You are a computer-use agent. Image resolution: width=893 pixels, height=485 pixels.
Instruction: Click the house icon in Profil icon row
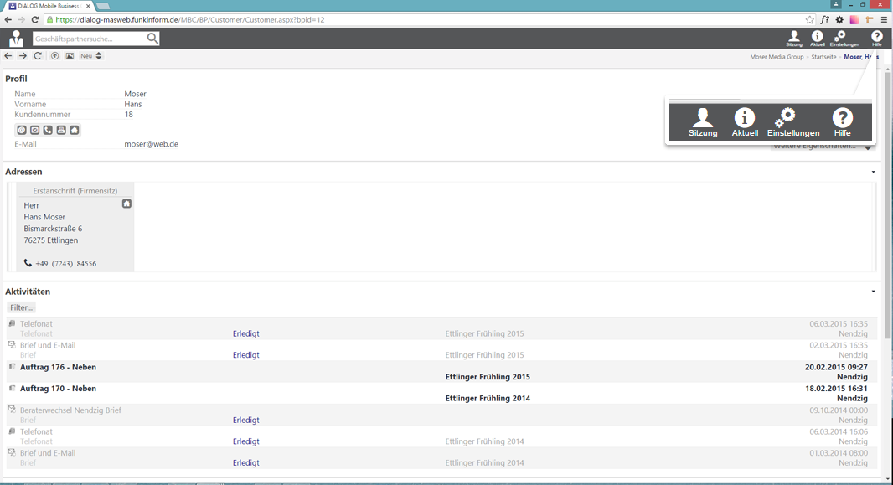[74, 131]
